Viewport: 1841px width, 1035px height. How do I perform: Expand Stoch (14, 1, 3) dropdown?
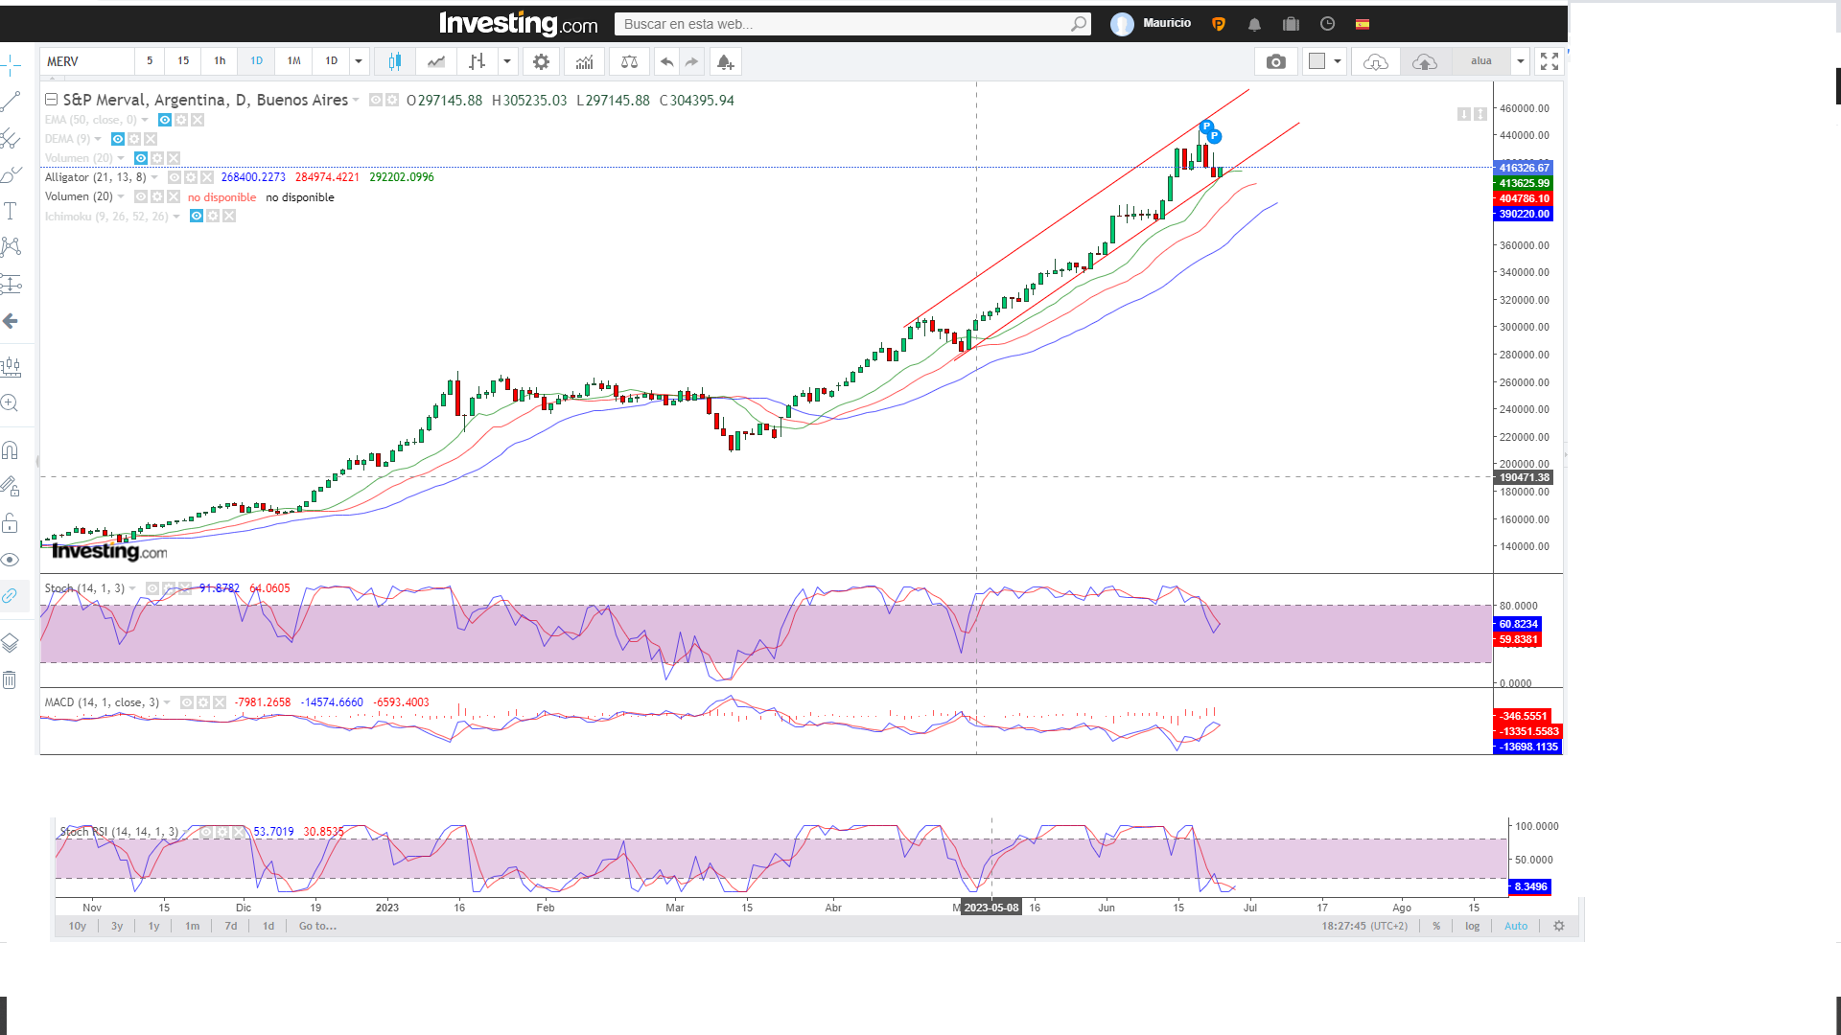coord(132,588)
